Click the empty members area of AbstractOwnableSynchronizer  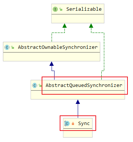pyautogui.click(x=52, y=57)
